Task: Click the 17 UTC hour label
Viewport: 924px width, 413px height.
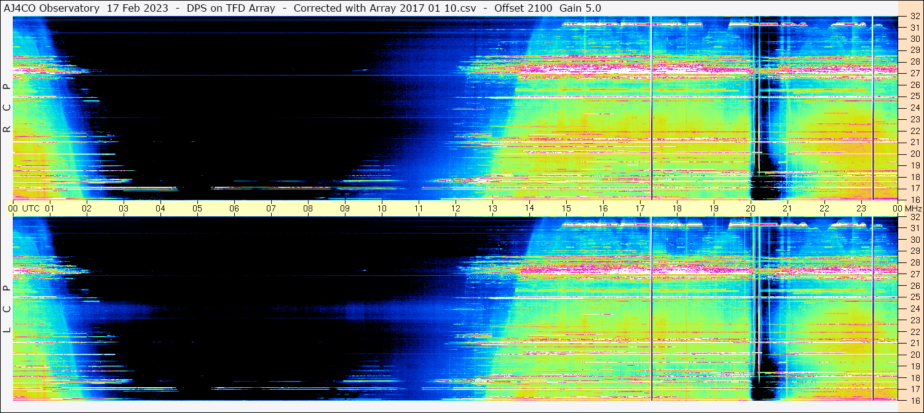Action: [x=640, y=208]
